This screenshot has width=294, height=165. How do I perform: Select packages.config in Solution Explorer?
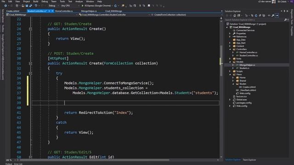(244, 103)
